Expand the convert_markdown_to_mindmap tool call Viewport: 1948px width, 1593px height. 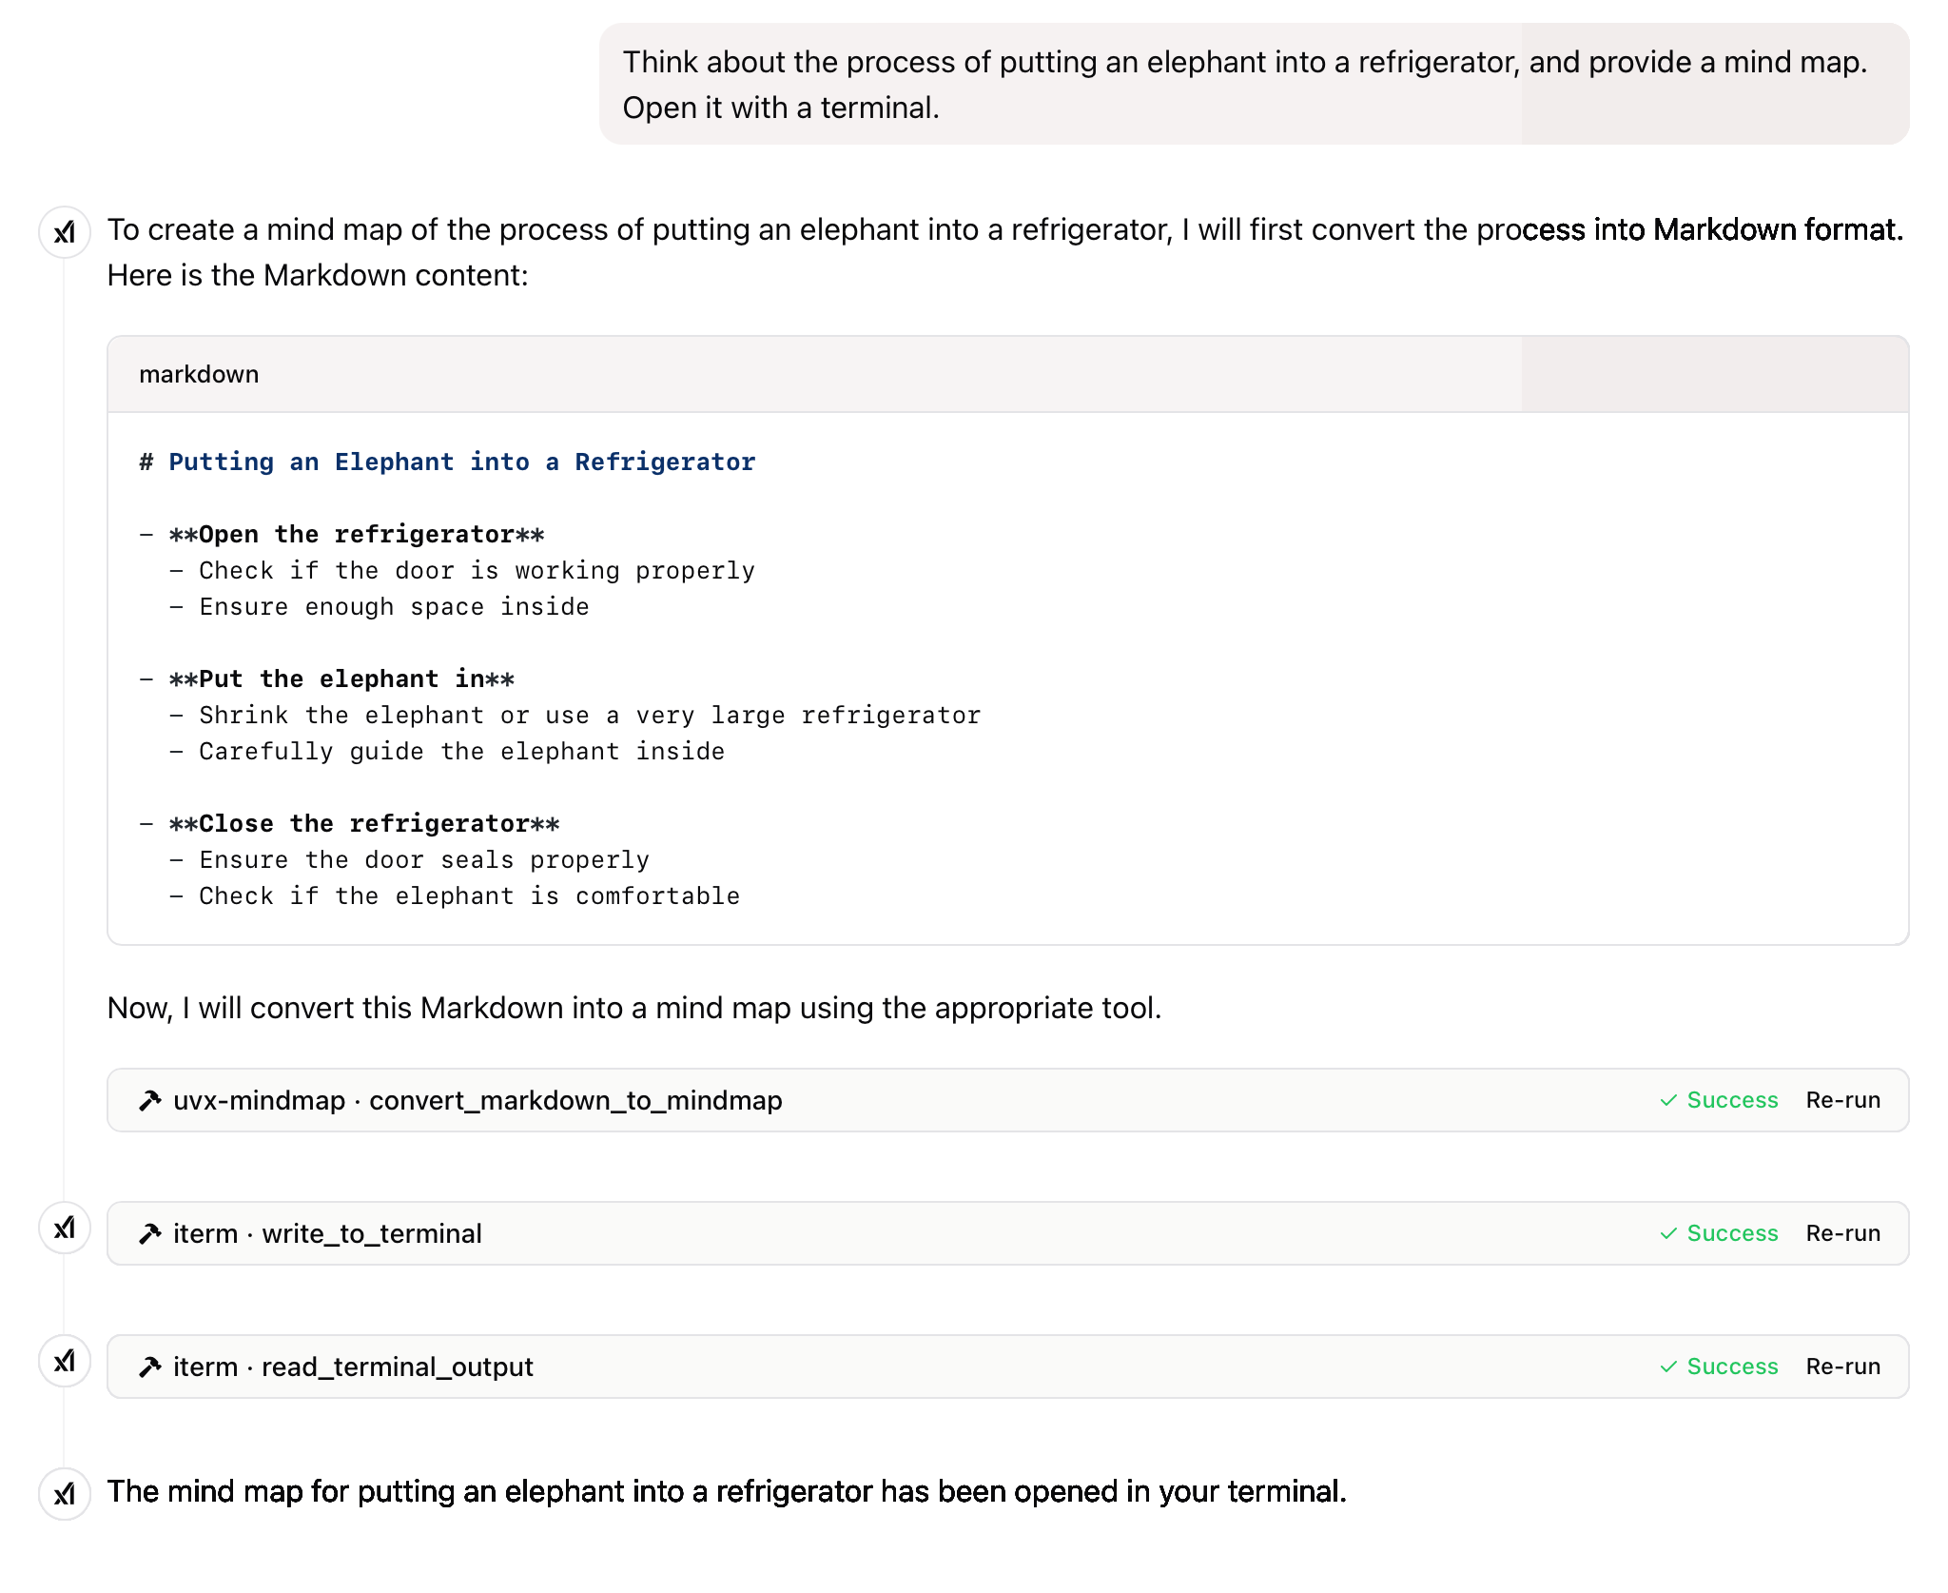[x=575, y=1100]
